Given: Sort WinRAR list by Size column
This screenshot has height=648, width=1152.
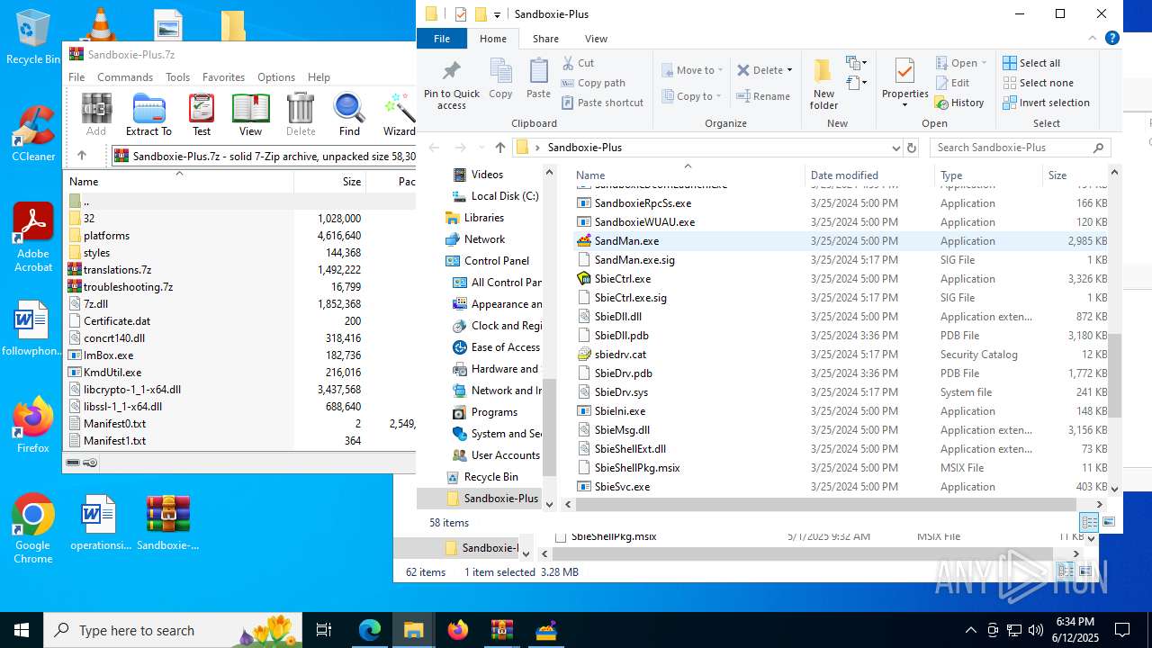Looking at the screenshot, I should (329, 181).
